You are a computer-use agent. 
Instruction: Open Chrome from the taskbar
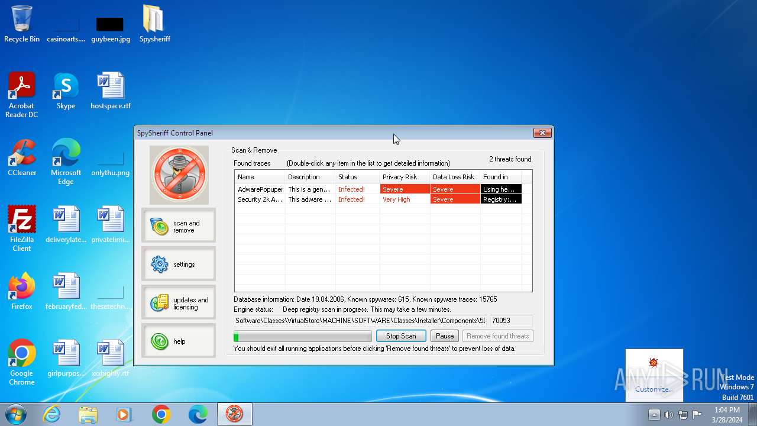161,414
